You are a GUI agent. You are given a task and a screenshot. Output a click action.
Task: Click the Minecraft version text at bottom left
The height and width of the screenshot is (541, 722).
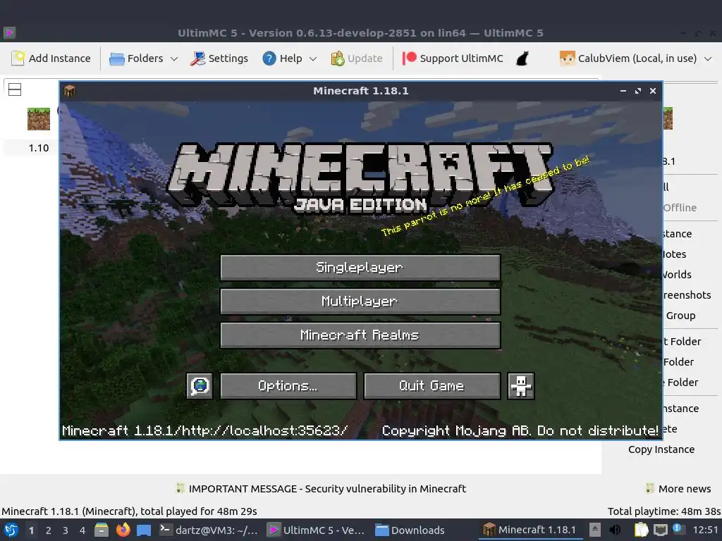click(205, 430)
